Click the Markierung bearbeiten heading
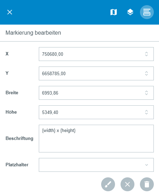The image size is (159, 194). point(33,33)
